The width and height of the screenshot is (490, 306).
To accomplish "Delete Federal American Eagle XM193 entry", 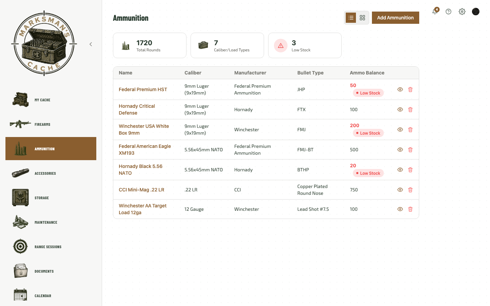I will [410, 150].
